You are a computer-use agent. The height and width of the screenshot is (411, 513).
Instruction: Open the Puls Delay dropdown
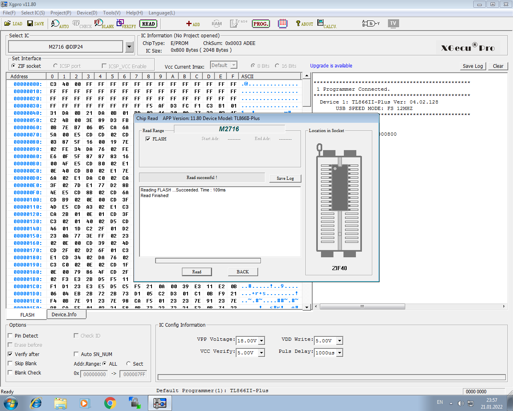tap(340, 353)
